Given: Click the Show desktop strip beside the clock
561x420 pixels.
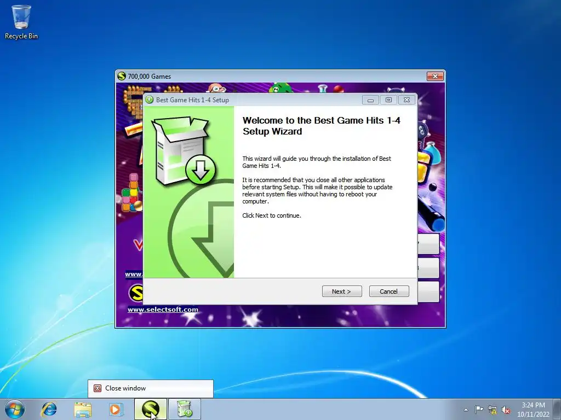Looking at the screenshot, I should click(557, 409).
